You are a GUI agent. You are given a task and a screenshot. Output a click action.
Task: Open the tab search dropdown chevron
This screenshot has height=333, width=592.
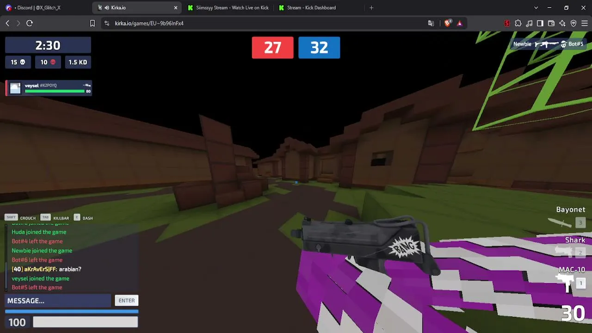pyautogui.click(x=536, y=8)
